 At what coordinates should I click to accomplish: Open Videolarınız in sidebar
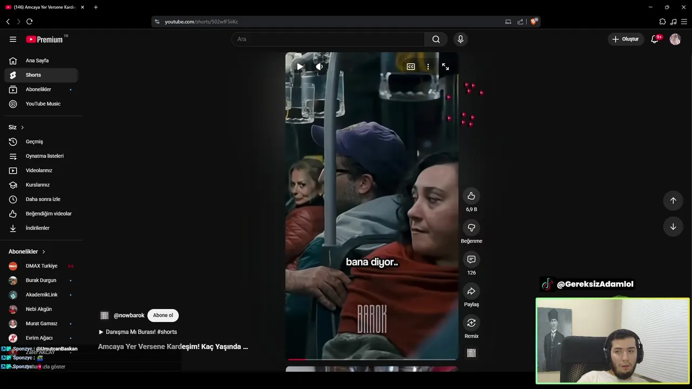[x=41, y=170]
